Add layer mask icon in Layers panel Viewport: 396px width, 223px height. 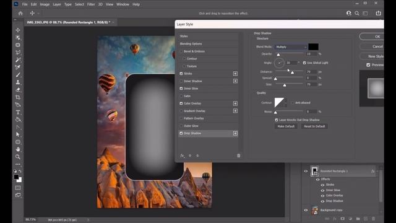(342, 219)
